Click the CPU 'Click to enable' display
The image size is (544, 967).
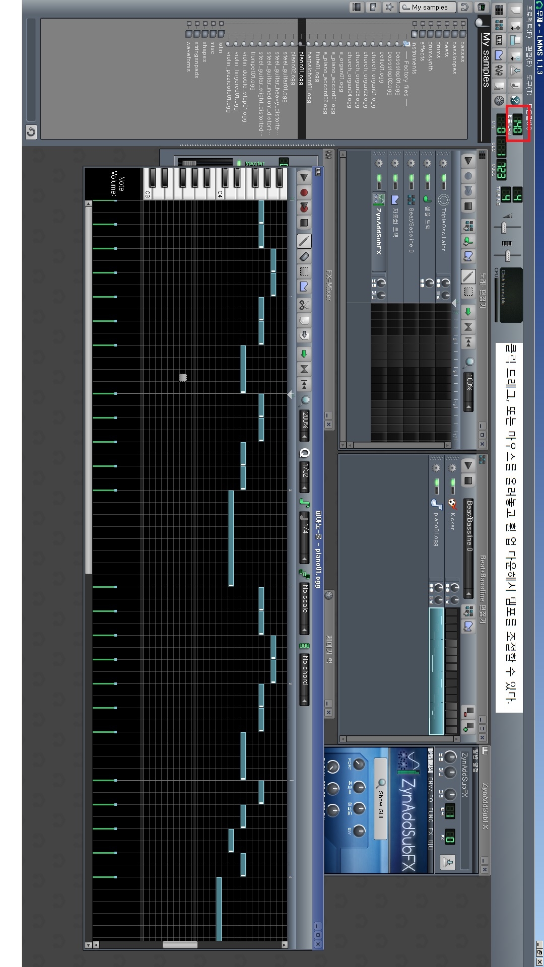pyautogui.click(x=511, y=295)
